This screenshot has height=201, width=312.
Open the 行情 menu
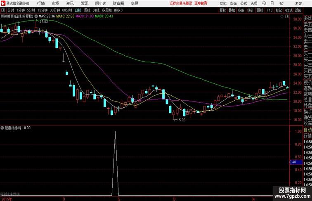tap(41, 3)
